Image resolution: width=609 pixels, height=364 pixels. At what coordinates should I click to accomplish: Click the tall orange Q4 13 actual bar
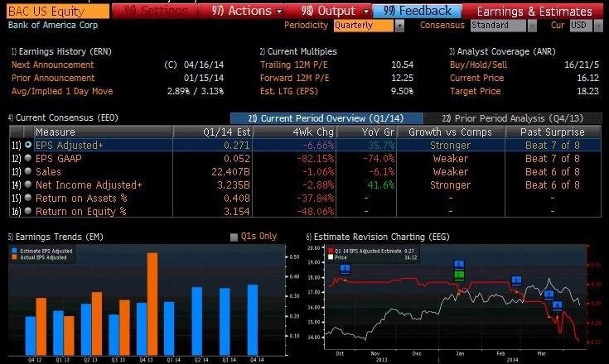click(152, 304)
